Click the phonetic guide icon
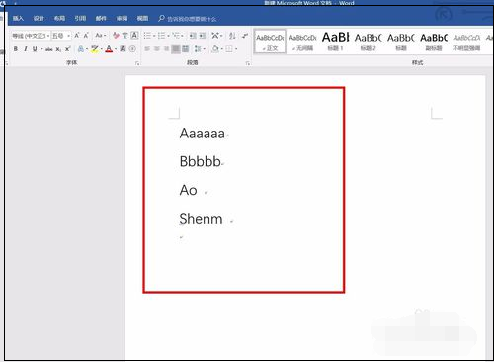 point(125,35)
